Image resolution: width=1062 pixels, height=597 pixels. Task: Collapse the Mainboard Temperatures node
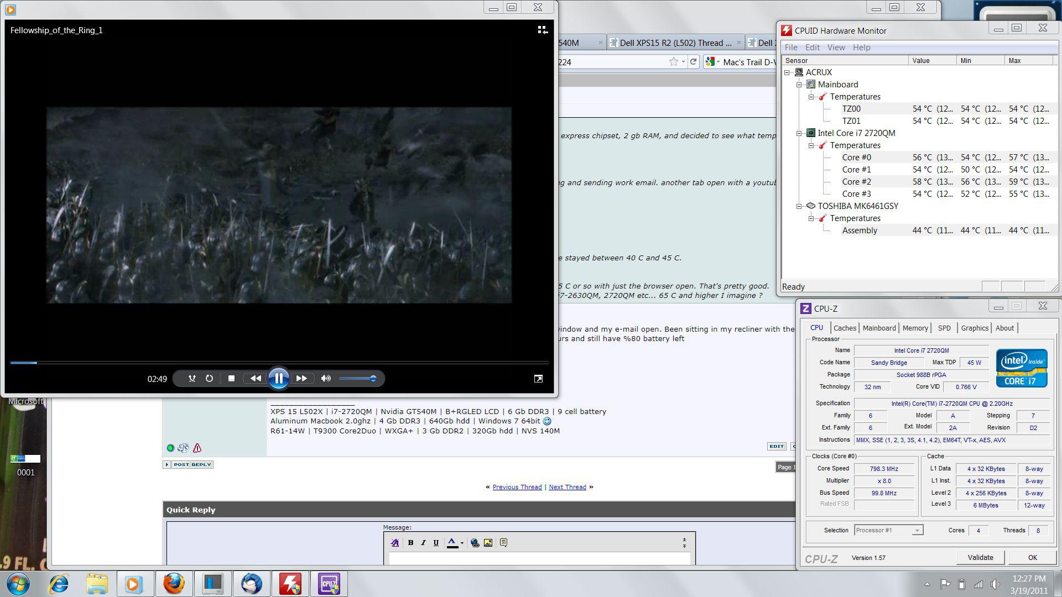[811, 97]
